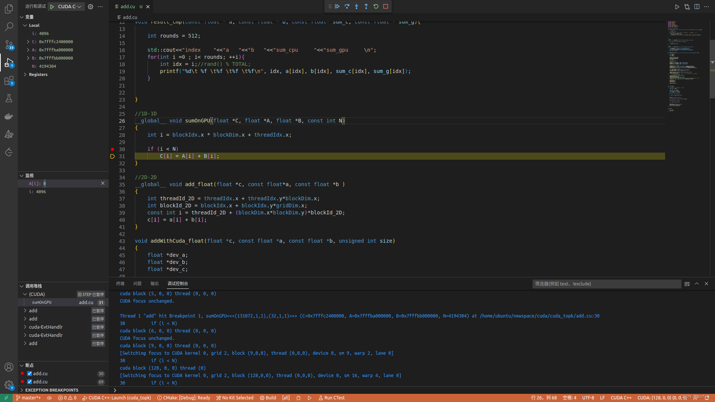The image size is (715, 402).
Task: Click Run CTest in status bar
Action: click(x=331, y=398)
